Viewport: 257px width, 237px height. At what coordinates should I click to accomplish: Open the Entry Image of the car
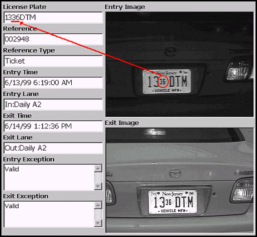click(x=180, y=64)
